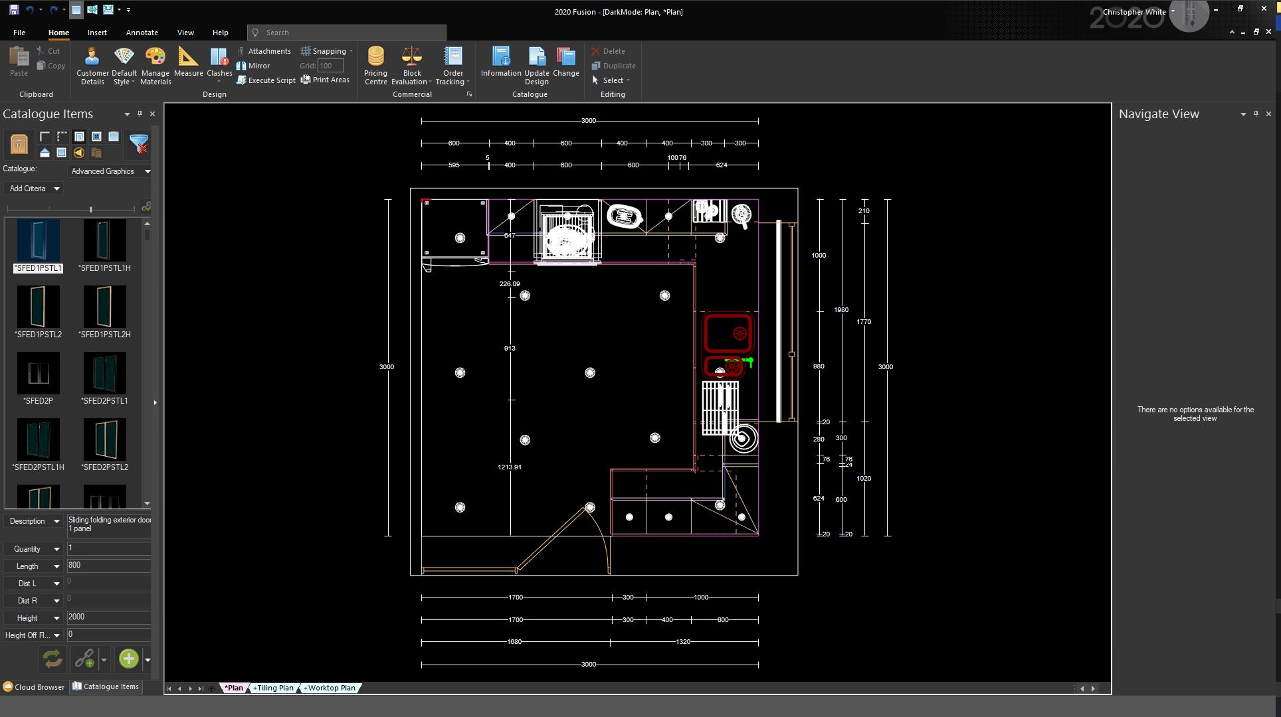
Task: Clear the catalogue filter funnel
Action: pyautogui.click(x=139, y=144)
